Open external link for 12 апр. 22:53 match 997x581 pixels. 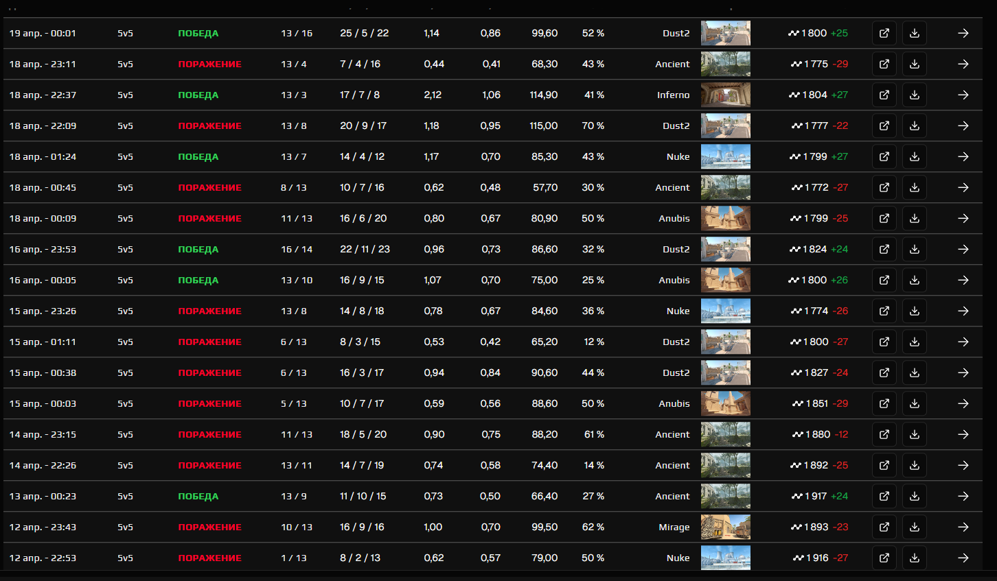tap(884, 558)
